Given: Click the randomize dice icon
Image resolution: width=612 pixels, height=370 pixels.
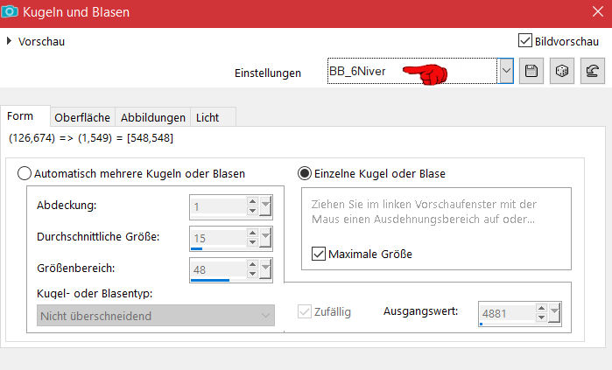Looking at the screenshot, I should 560,72.
